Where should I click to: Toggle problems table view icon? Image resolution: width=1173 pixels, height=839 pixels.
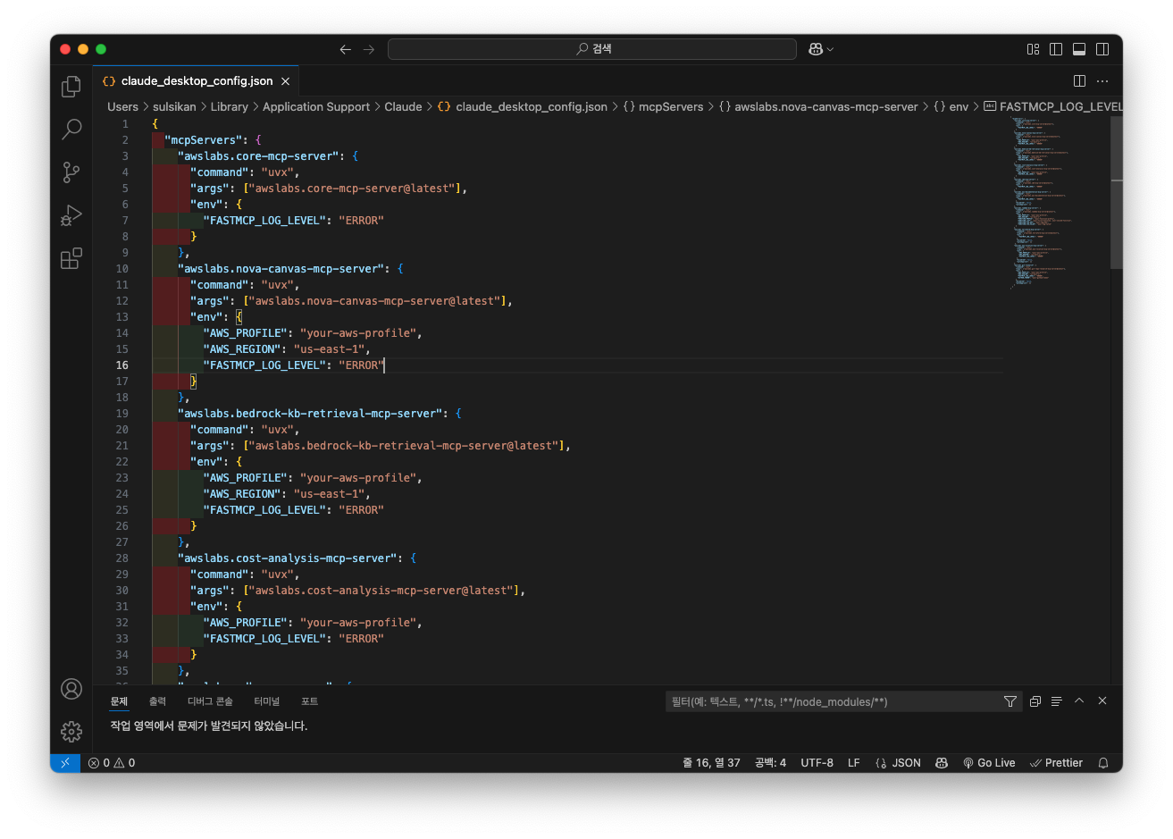(x=1057, y=701)
